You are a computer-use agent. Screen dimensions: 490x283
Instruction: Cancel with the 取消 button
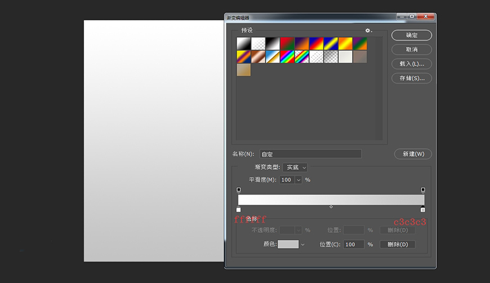(412, 50)
